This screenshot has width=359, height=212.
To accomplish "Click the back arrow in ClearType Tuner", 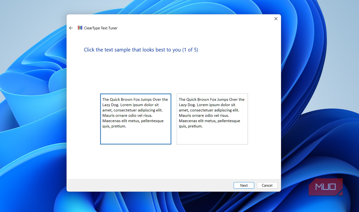I will (x=71, y=28).
